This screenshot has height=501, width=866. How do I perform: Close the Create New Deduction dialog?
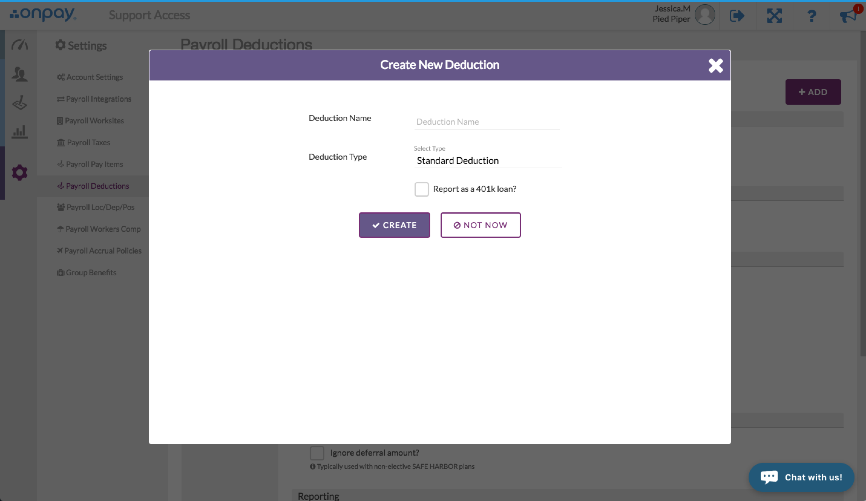pos(716,65)
